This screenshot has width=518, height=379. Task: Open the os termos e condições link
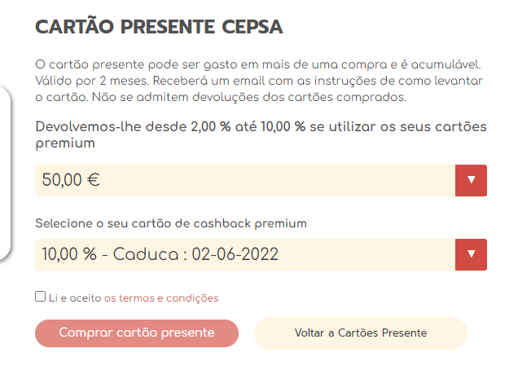pos(161,298)
